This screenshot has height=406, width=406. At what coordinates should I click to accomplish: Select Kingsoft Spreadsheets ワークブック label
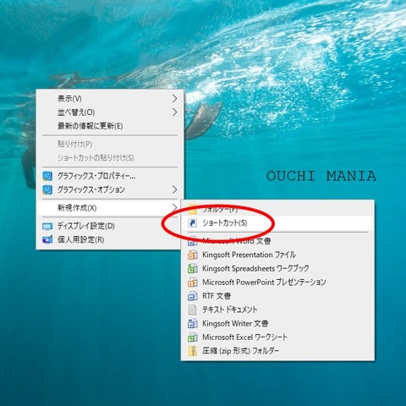(x=255, y=268)
